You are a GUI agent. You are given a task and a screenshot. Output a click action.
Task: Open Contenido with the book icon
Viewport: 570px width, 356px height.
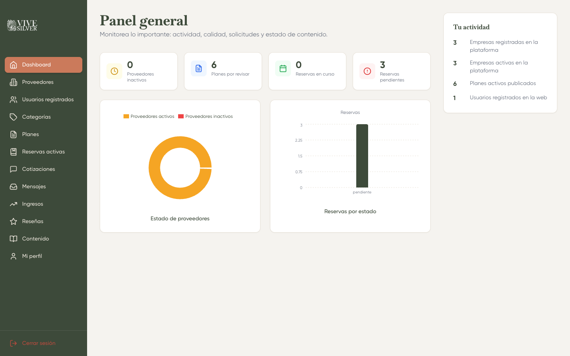(14, 239)
